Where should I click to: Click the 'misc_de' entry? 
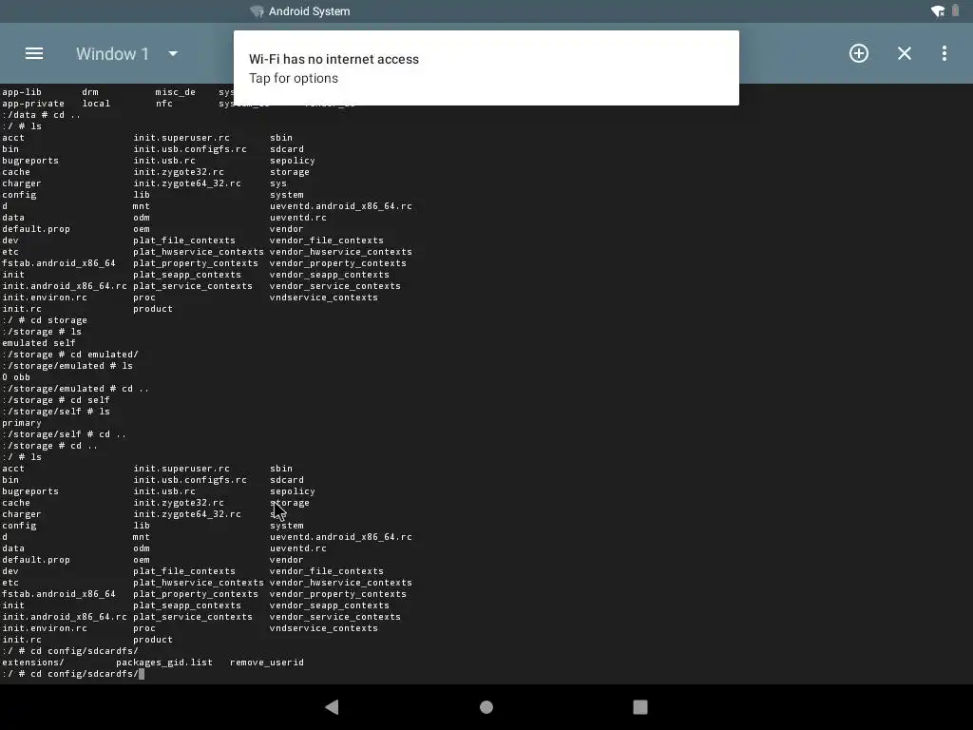tap(175, 92)
